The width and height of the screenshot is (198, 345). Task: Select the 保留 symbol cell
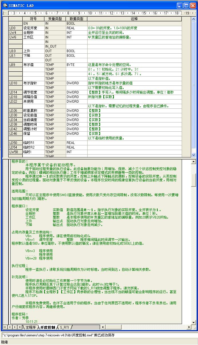click(33, 134)
